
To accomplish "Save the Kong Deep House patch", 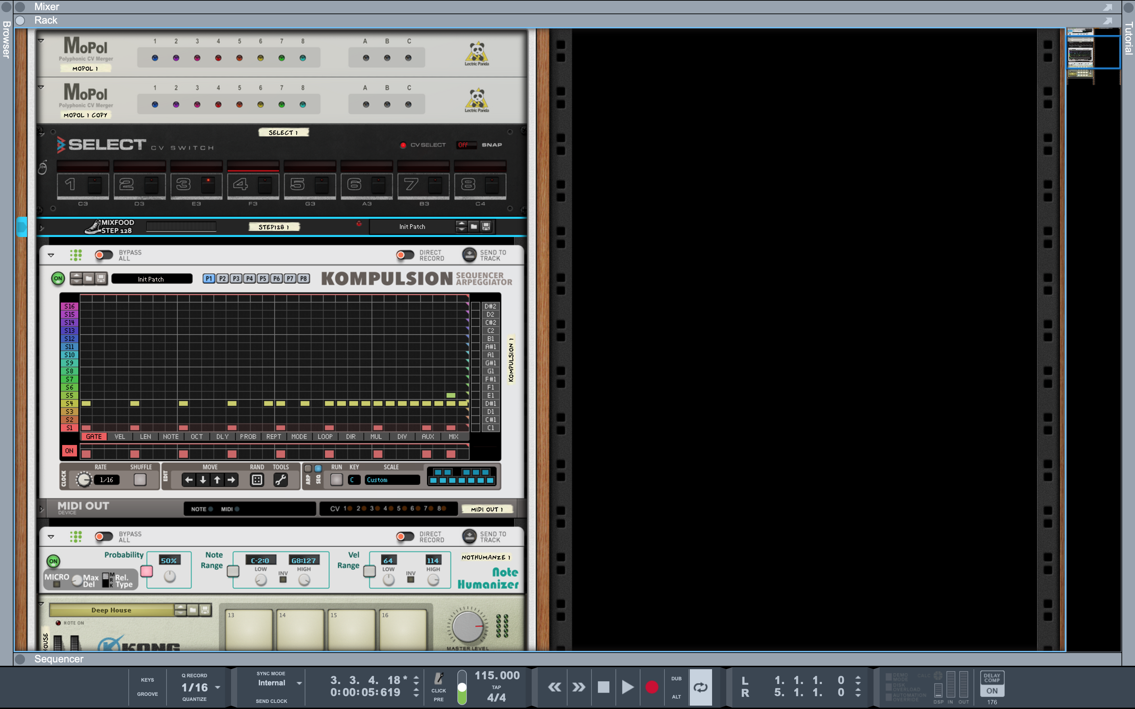I will click(205, 610).
